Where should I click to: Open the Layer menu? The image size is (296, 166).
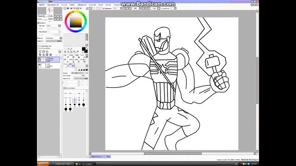72,5
